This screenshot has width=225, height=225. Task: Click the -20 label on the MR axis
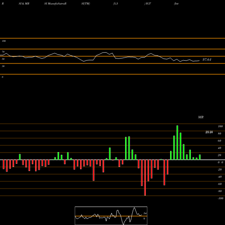220,170
